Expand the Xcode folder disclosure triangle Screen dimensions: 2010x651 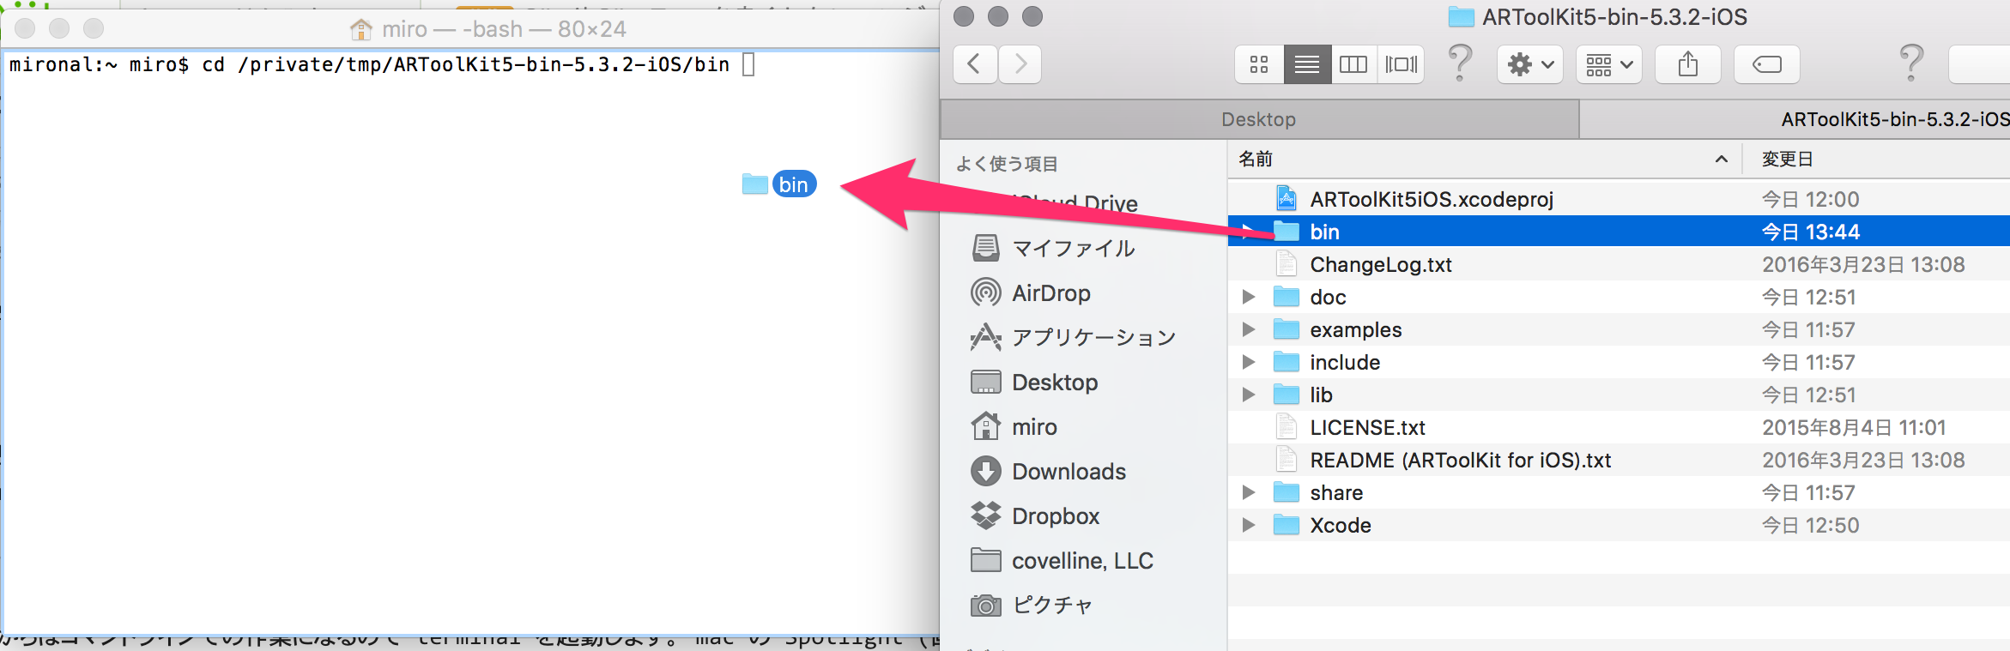coord(1249,526)
